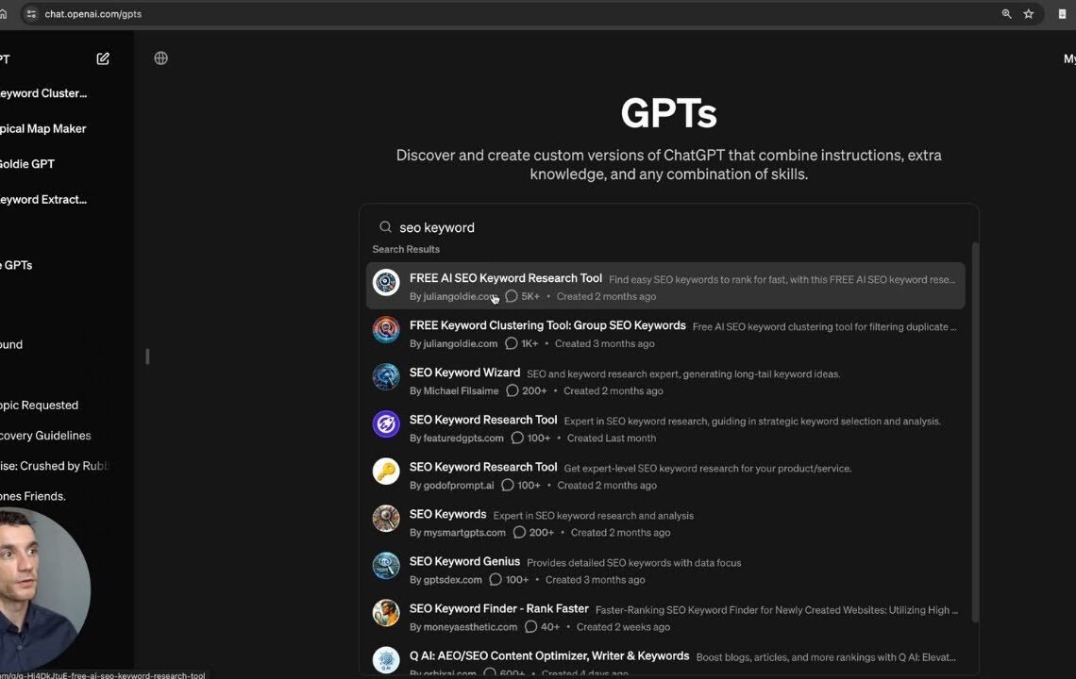Click the "By godofprompt.ai" author text
This screenshot has width=1076, height=679.
pos(451,486)
